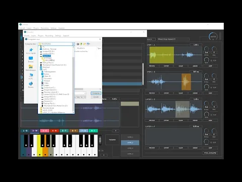242x182 pixels.
Task: Create new folder icon in save dialog
Action: 84,44
